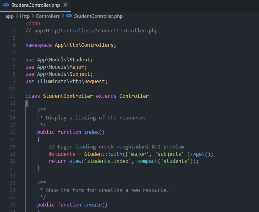
Task: Click 'namespace' keyword on line 4
Action: [38, 45]
